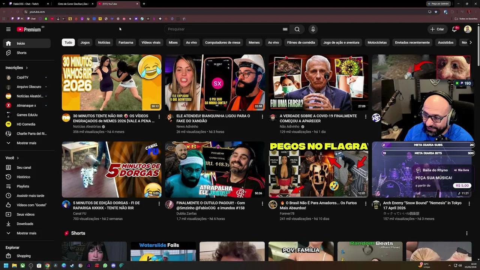Play 5 MINUTOS DE DORGAS video thumbnail
Screen dimensions: 480x270
click(x=112, y=169)
